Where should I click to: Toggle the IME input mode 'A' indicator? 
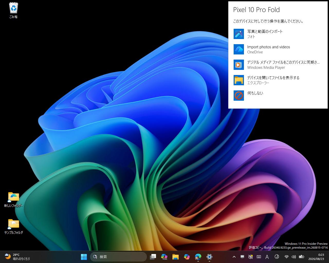tap(267, 257)
